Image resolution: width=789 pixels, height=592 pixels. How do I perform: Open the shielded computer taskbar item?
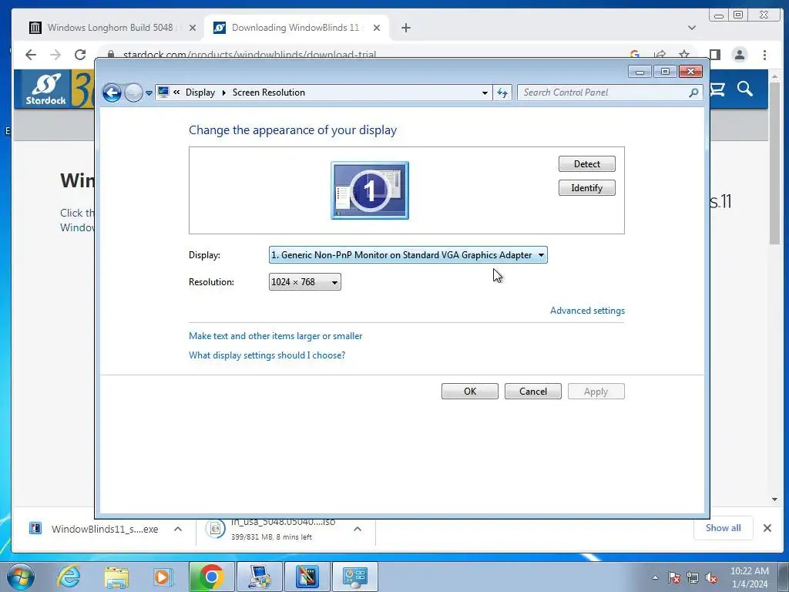click(260, 577)
